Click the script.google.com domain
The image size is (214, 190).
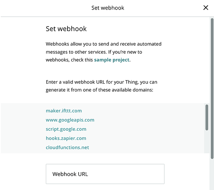[66, 129]
